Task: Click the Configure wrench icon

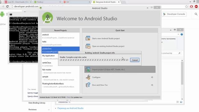Action: click(88, 77)
